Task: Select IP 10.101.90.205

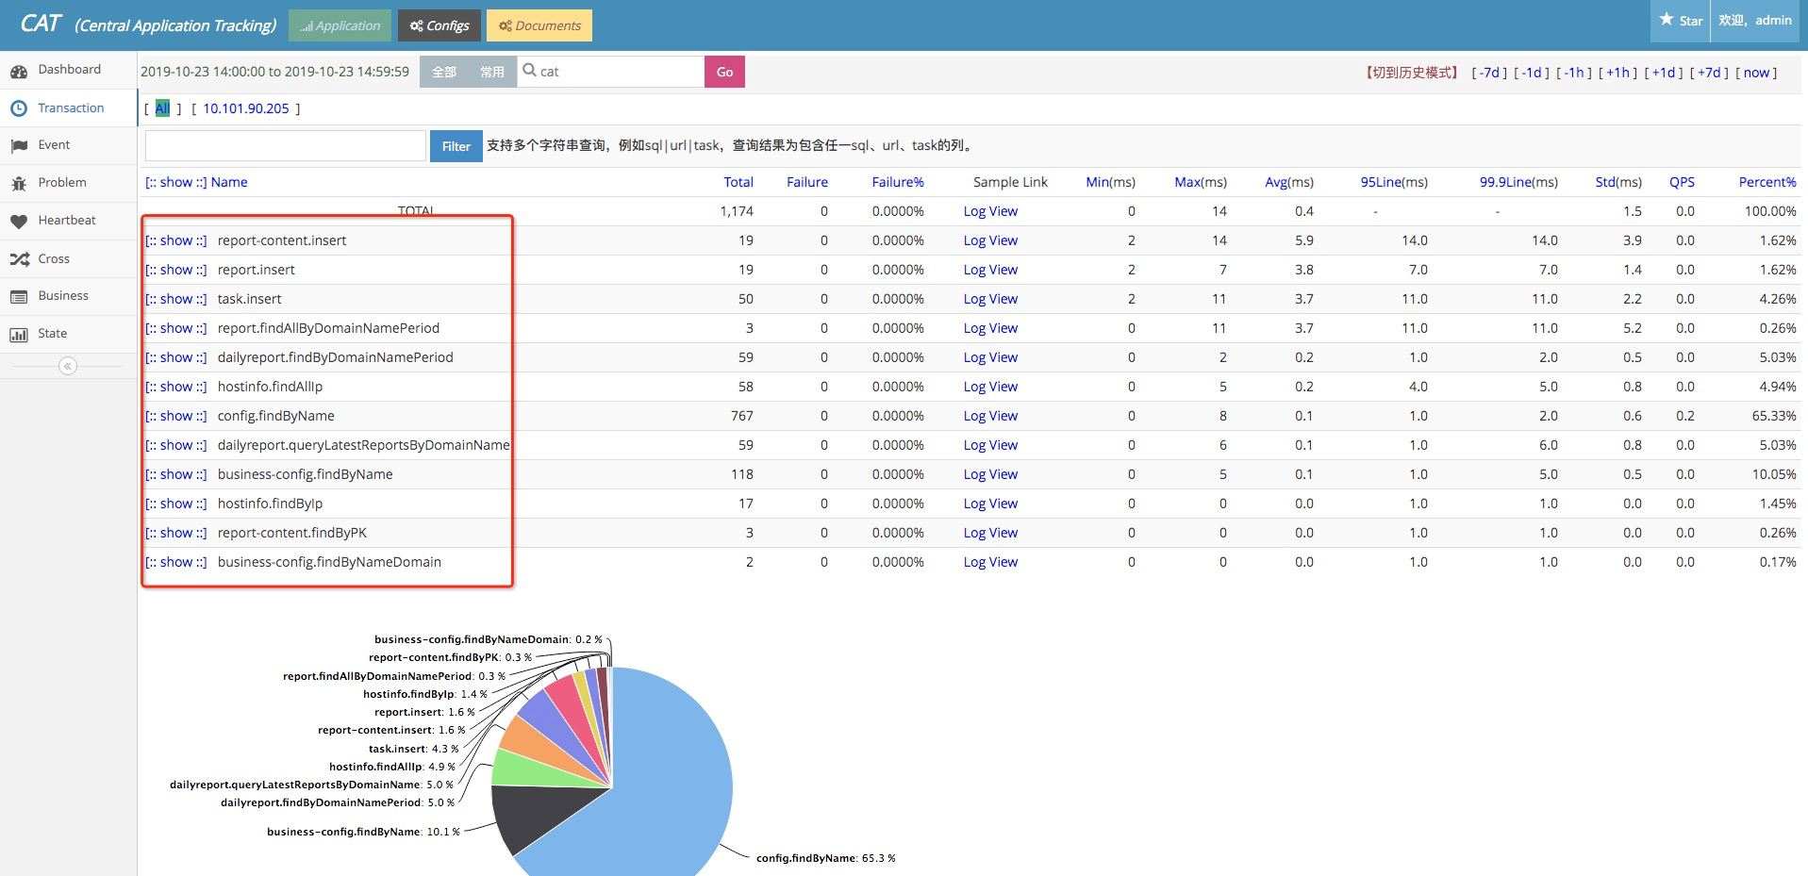Action: click(x=246, y=108)
